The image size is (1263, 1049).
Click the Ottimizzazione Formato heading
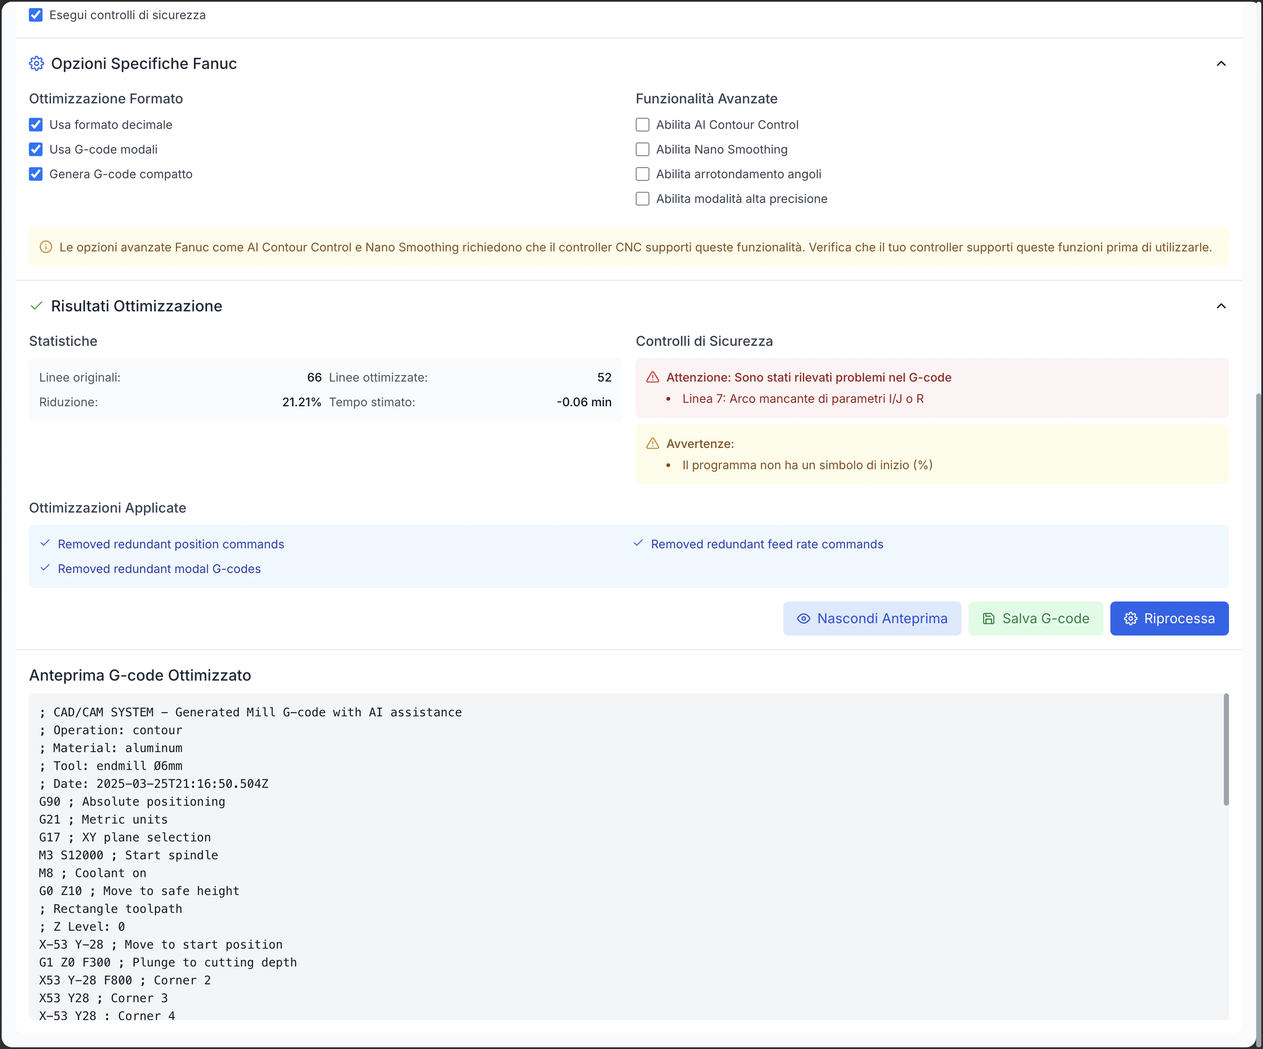click(x=106, y=99)
